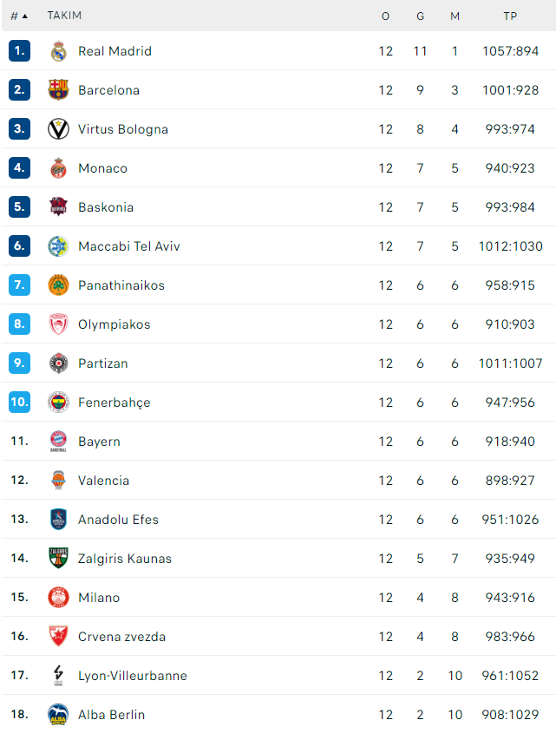Click the TP column header

(510, 16)
